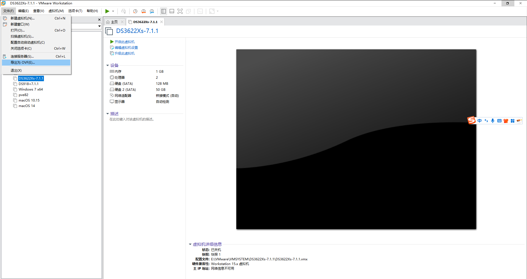Open the IME skin shirt icon
The image size is (527, 279).
click(506, 121)
